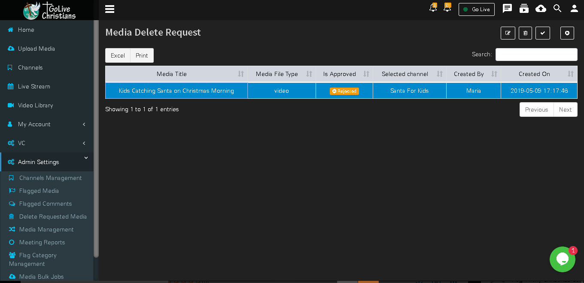Export table with Excel button
584x283 pixels.
pyautogui.click(x=118, y=55)
